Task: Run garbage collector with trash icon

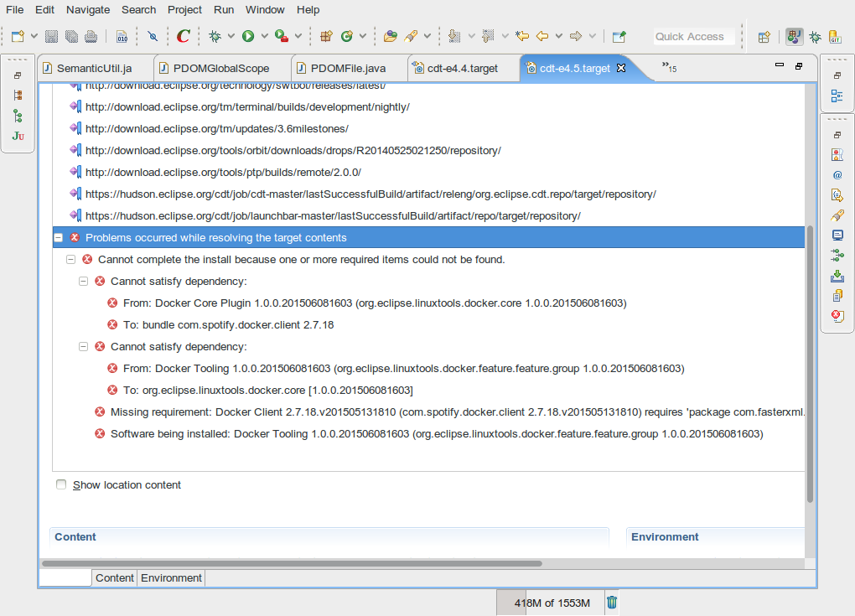Action: click(611, 603)
